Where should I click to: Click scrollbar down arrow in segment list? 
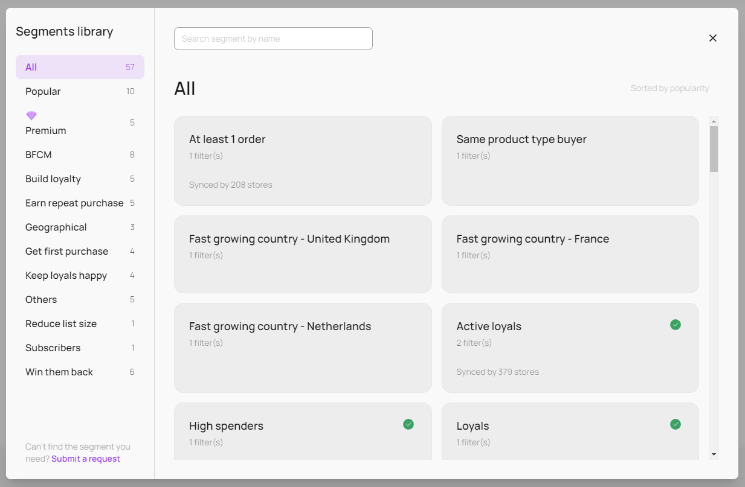[714, 454]
